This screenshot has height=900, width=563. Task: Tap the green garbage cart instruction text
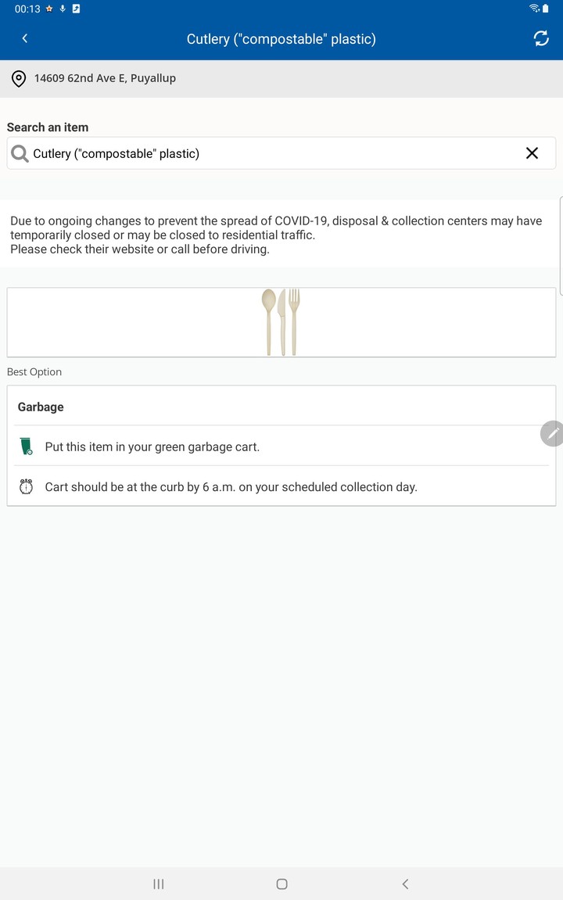coord(152,447)
